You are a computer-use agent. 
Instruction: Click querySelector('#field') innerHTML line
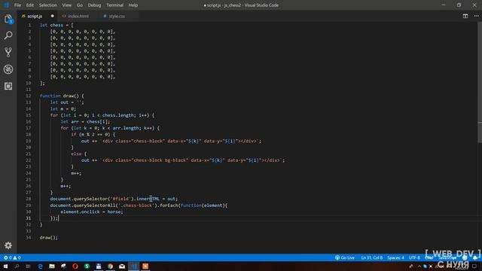pyautogui.click(x=114, y=199)
